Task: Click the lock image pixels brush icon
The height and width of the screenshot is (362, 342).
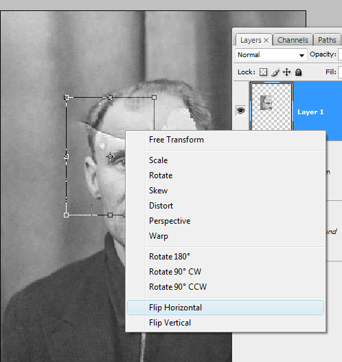Action: [x=275, y=72]
